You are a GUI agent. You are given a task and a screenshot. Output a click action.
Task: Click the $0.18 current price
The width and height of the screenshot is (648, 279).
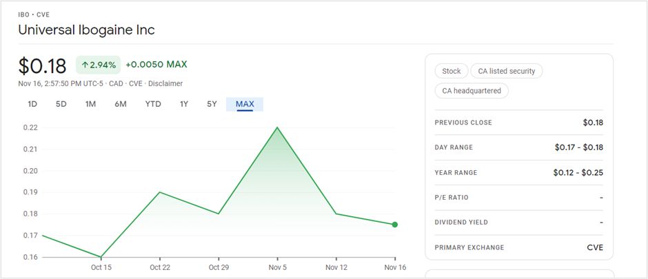[x=42, y=66]
